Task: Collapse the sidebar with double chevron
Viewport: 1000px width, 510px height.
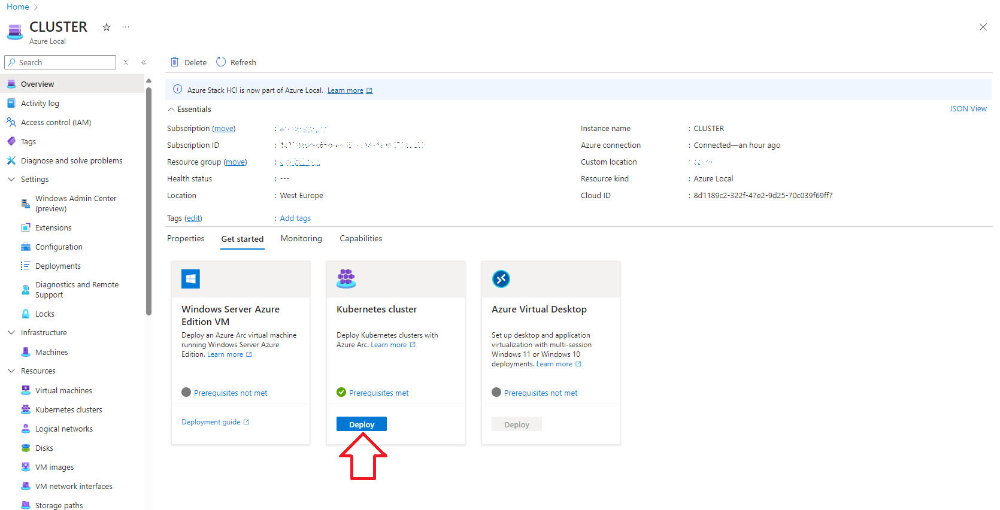Action: (x=144, y=62)
